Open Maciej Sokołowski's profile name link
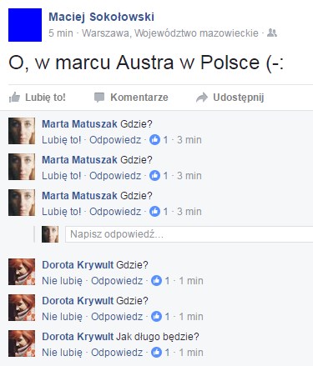313x366 pixels. pyautogui.click(x=101, y=17)
